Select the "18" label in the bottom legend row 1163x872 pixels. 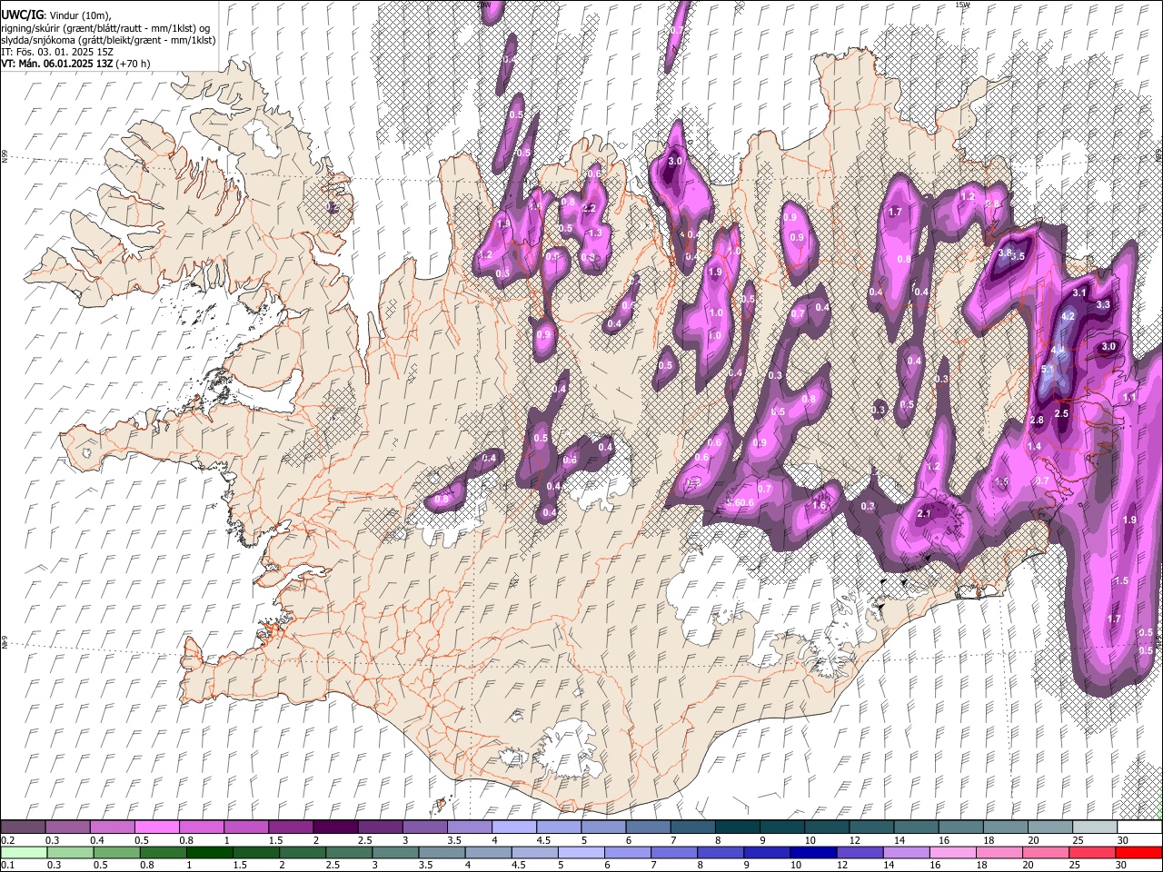tap(982, 865)
